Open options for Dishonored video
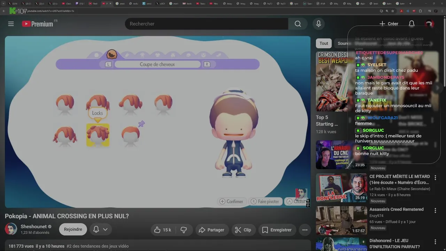Viewport: 446px width, 251px height. pyautogui.click(x=435, y=242)
